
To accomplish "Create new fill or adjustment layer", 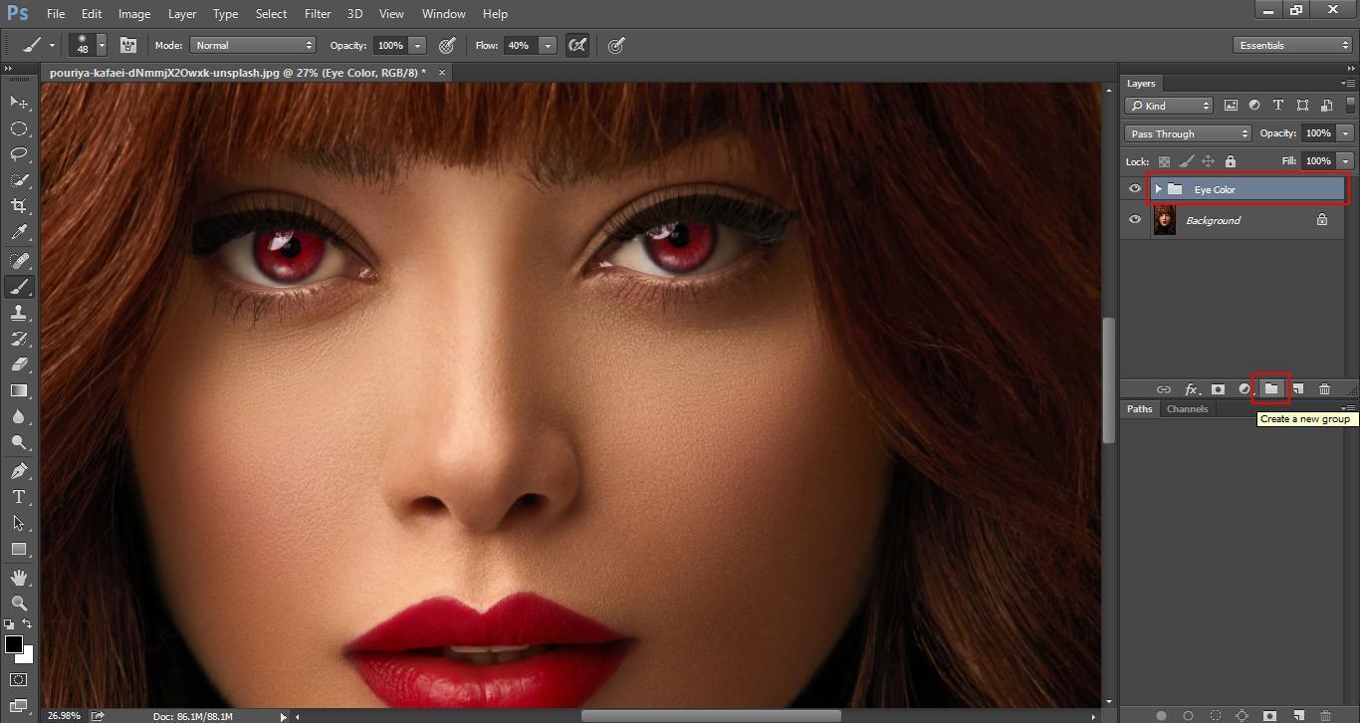I will pyautogui.click(x=1245, y=389).
